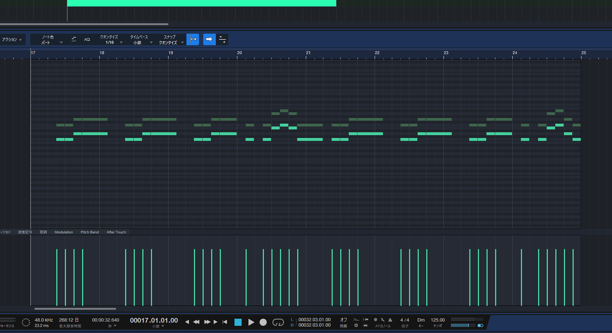This screenshot has height=333, width=612.
Task: Click the 同期 sync オフ control
Action: (343, 322)
